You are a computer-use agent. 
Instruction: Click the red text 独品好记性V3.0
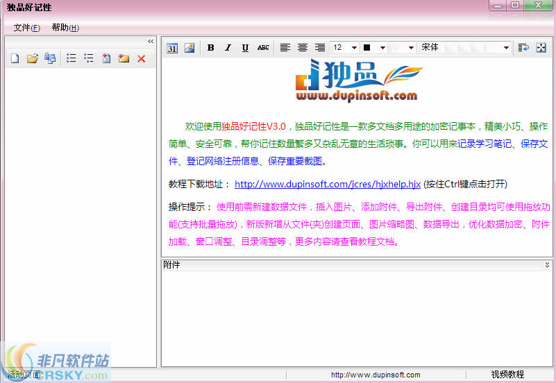point(253,126)
